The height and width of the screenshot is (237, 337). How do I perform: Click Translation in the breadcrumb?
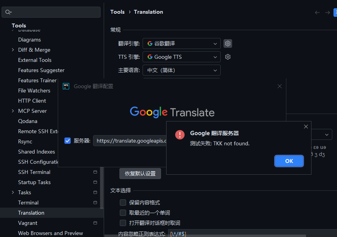148,12
